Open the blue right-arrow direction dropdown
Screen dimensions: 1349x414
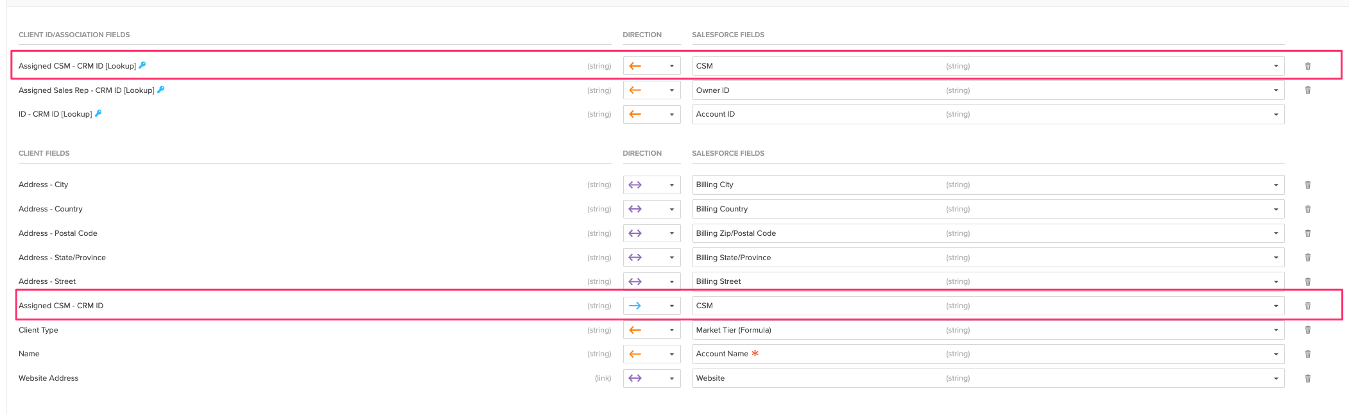pyautogui.click(x=651, y=306)
